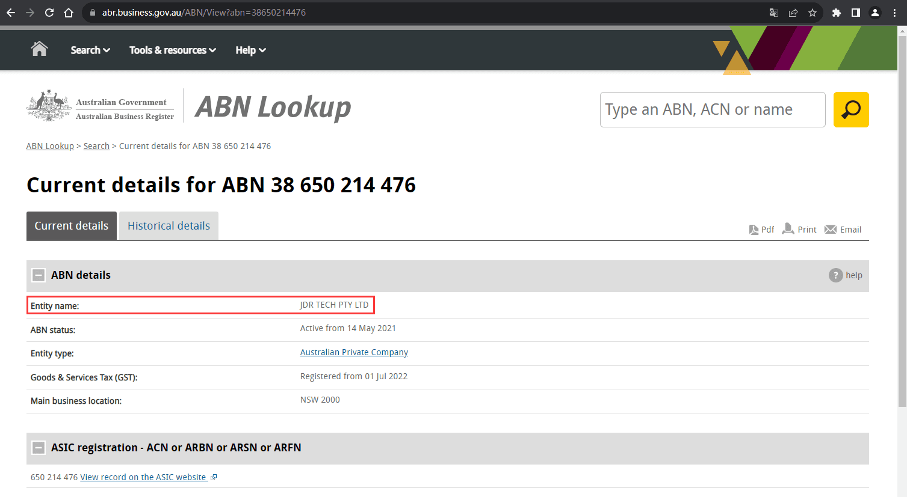Click Registered from 01 Jul 2022 text
The height and width of the screenshot is (497, 907).
[354, 376]
